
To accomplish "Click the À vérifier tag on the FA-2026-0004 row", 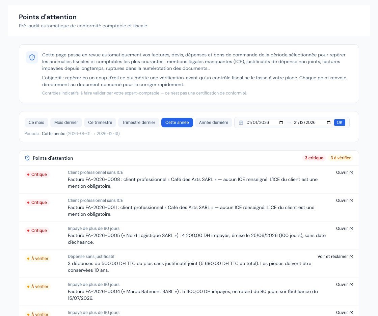I will (x=37, y=286).
